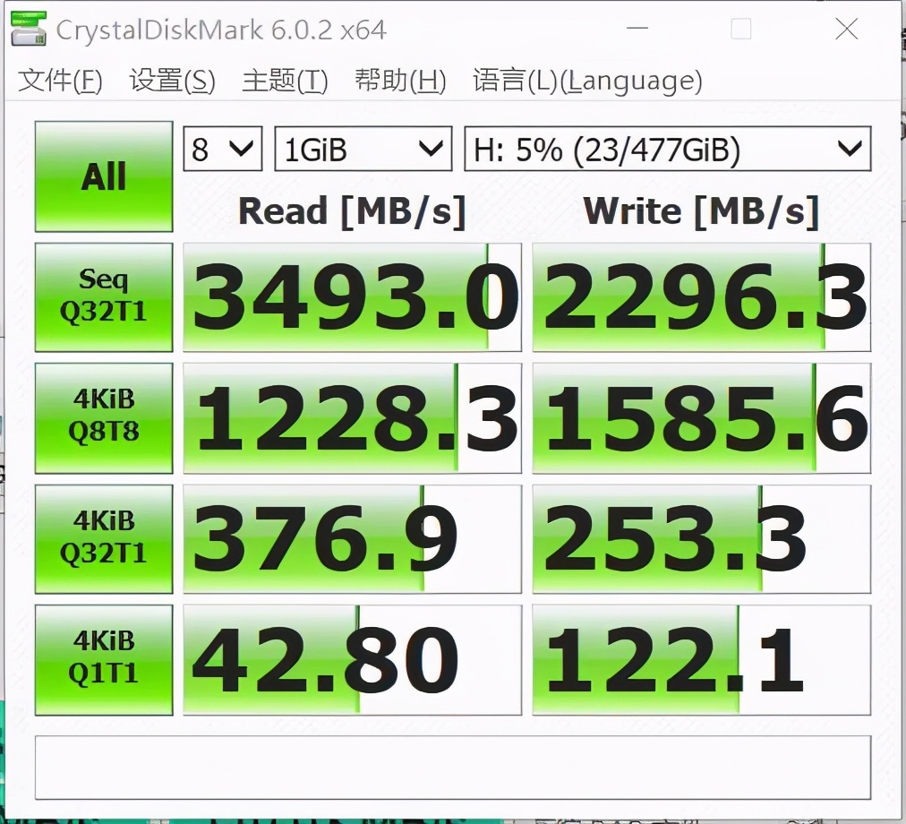Close the CrystalDiskMark window

click(847, 29)
